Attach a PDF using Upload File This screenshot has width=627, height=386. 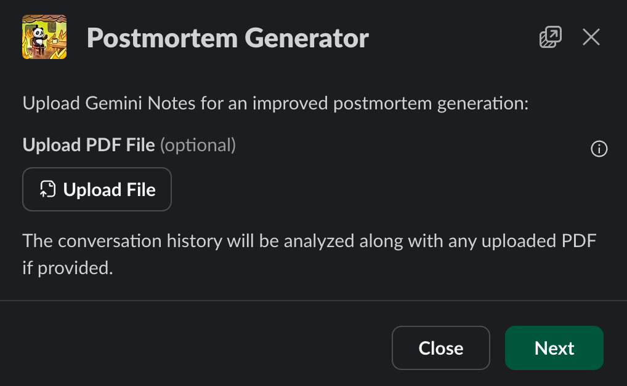tap(97, 189)
